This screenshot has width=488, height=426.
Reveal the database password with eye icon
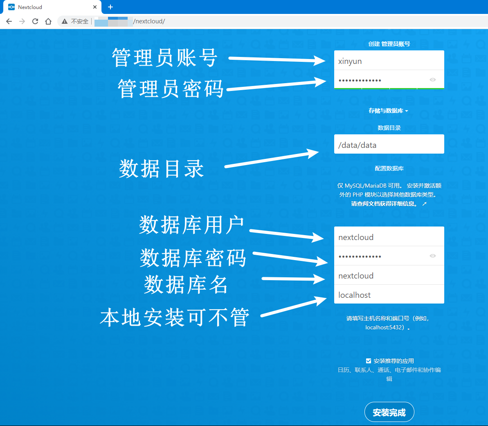tap(433, 256)
